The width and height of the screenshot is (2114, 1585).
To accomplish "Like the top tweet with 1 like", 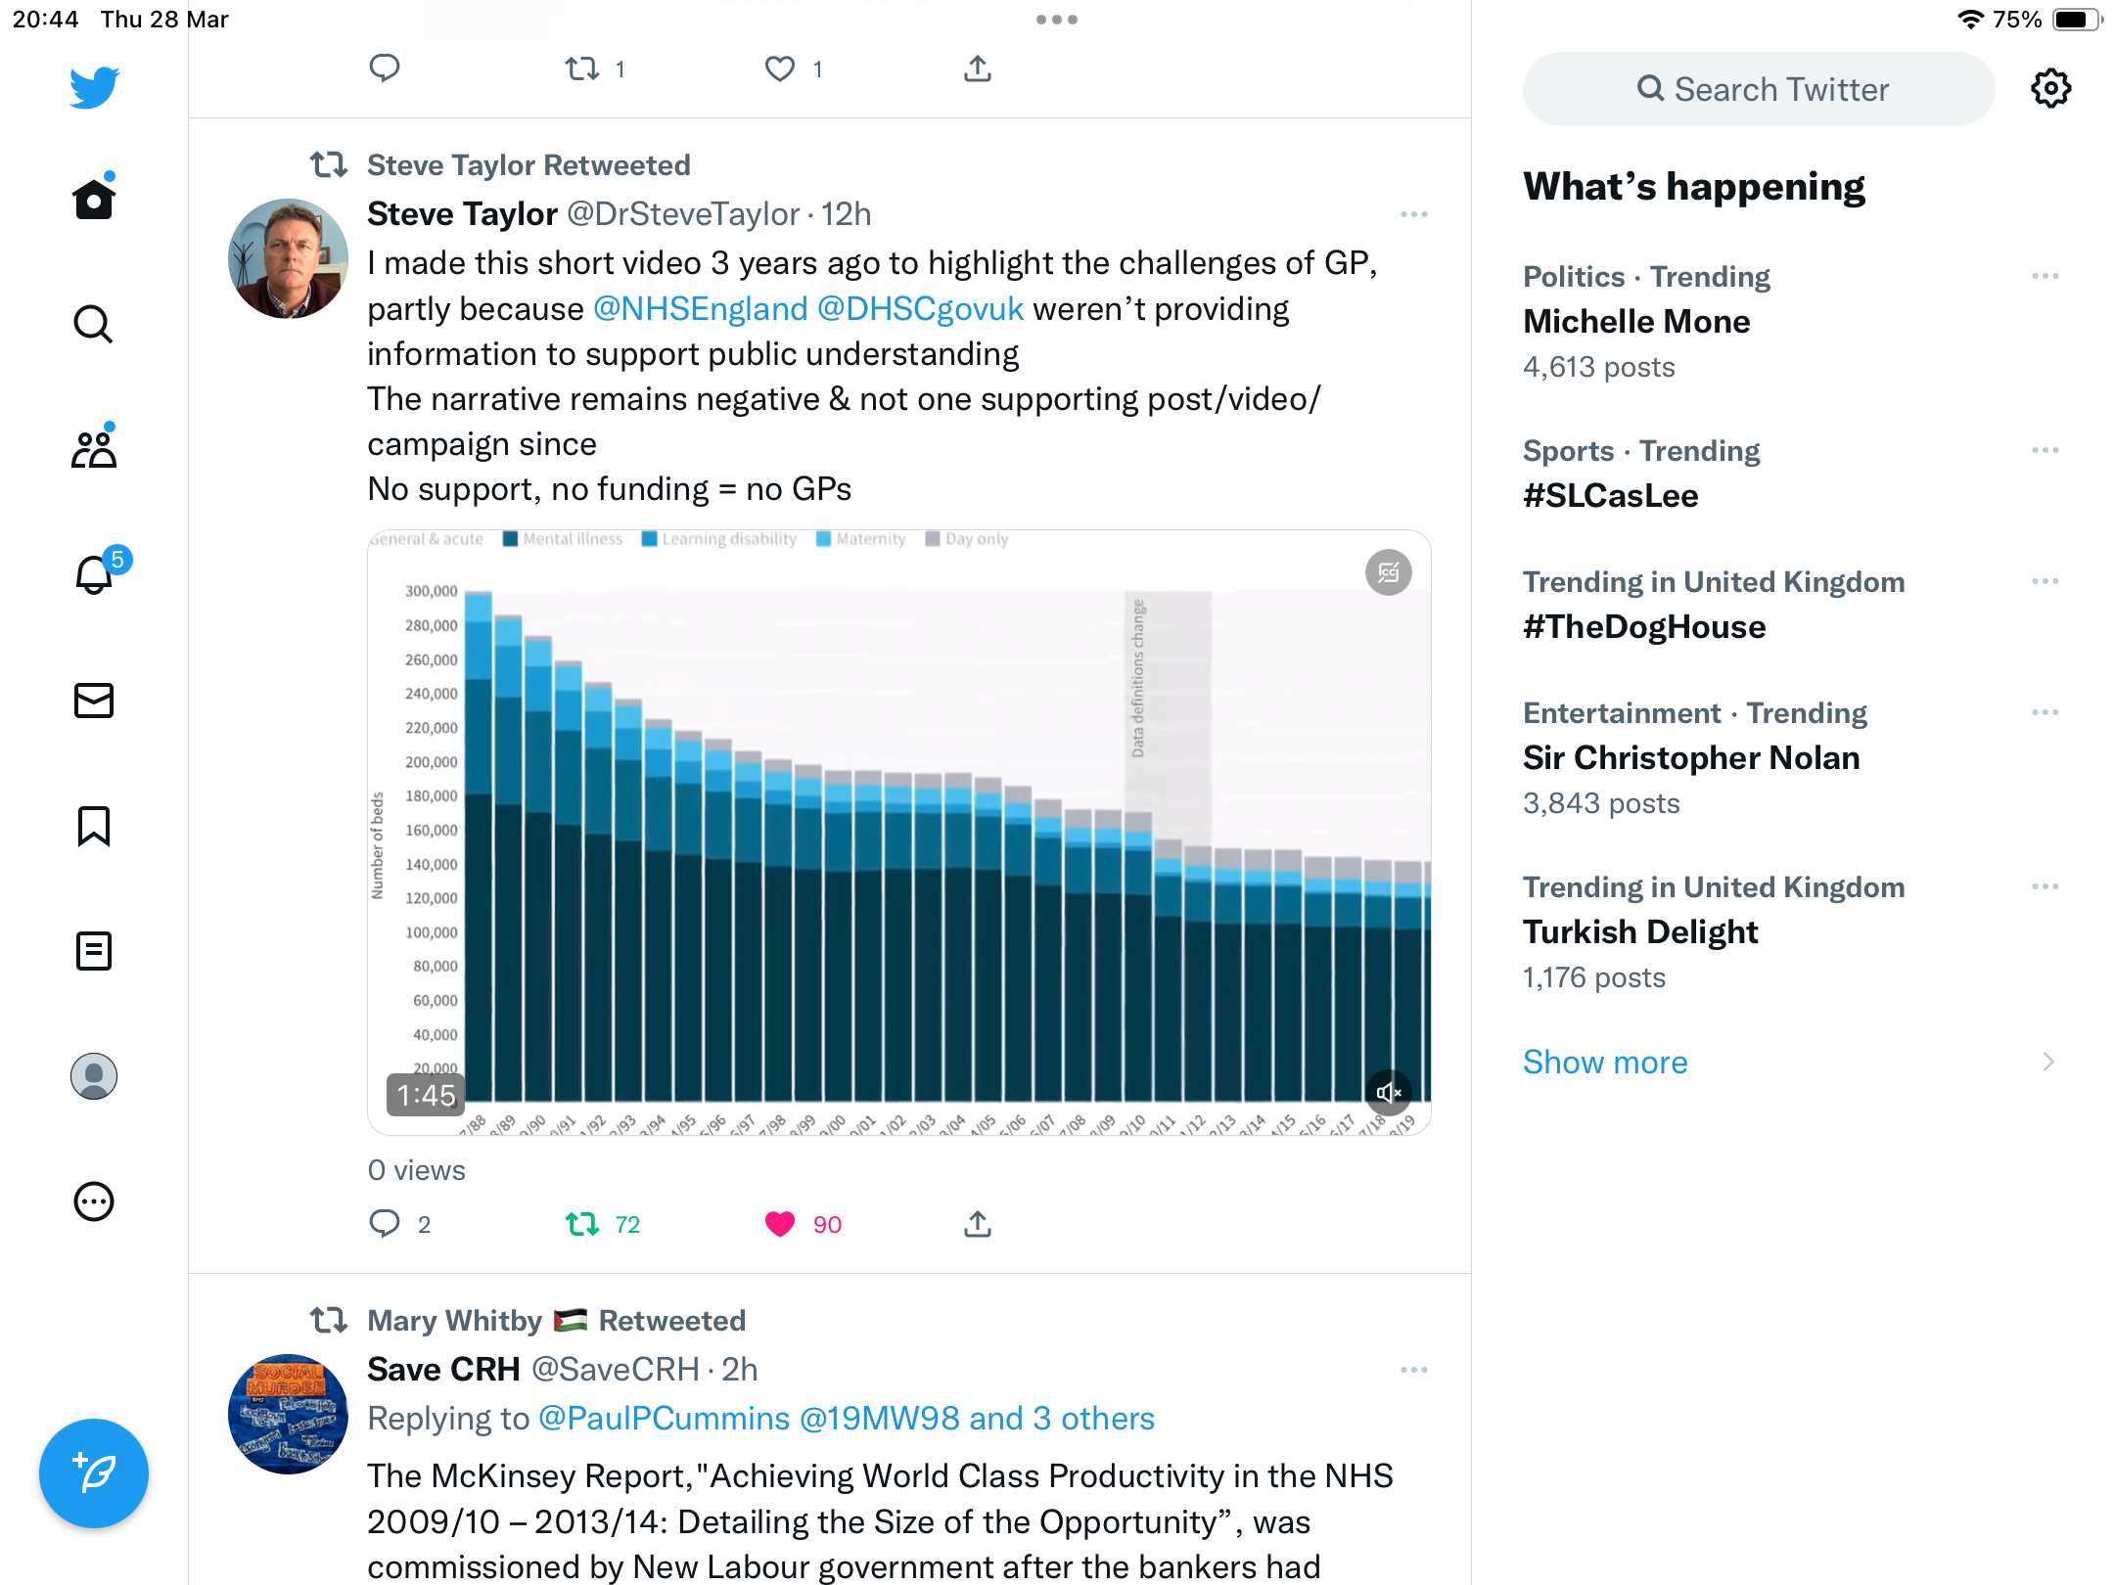I will coord(794,68).
